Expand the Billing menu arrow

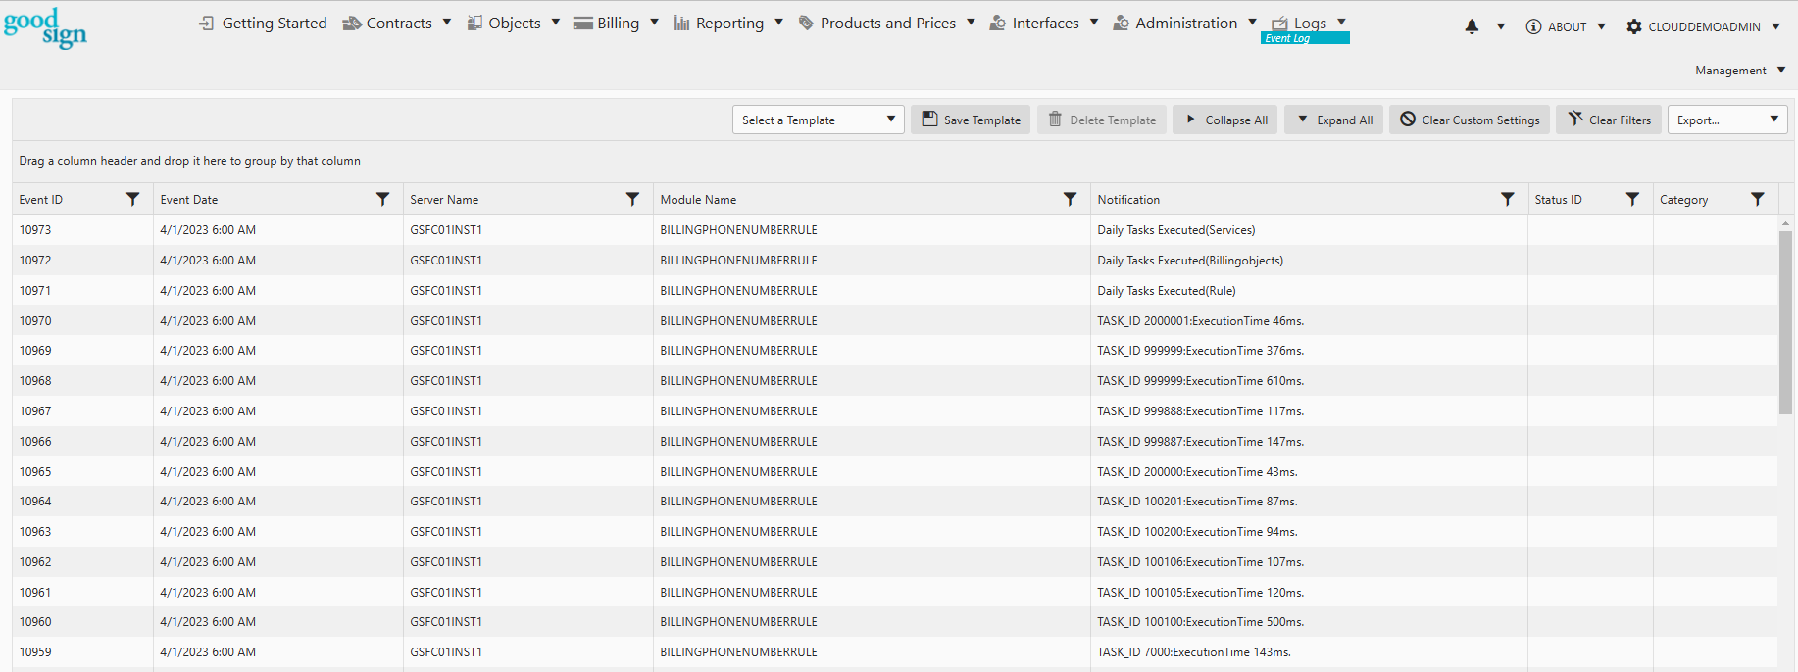tap(654, 22)
